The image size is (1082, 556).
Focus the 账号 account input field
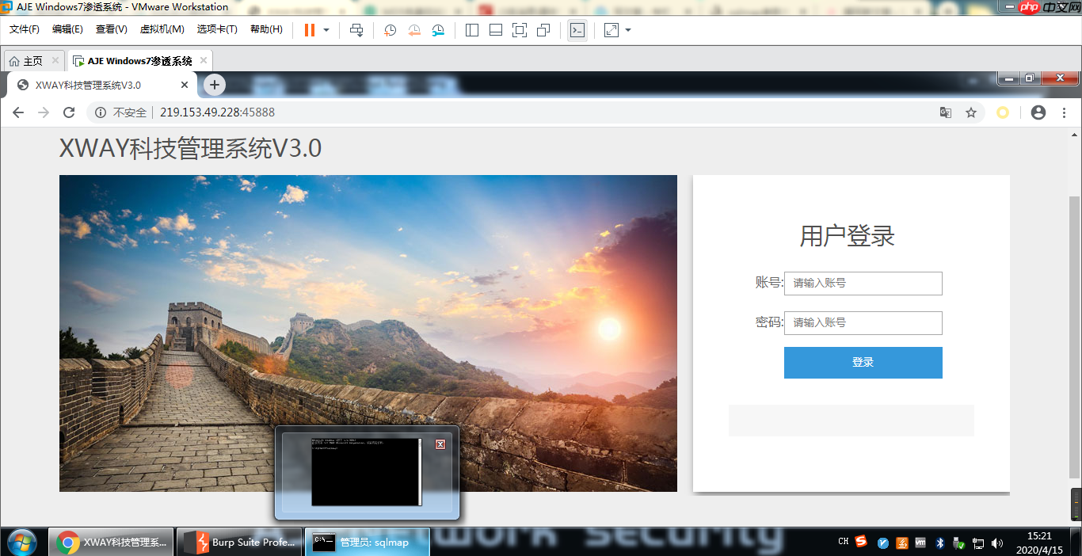click(863, 284)
